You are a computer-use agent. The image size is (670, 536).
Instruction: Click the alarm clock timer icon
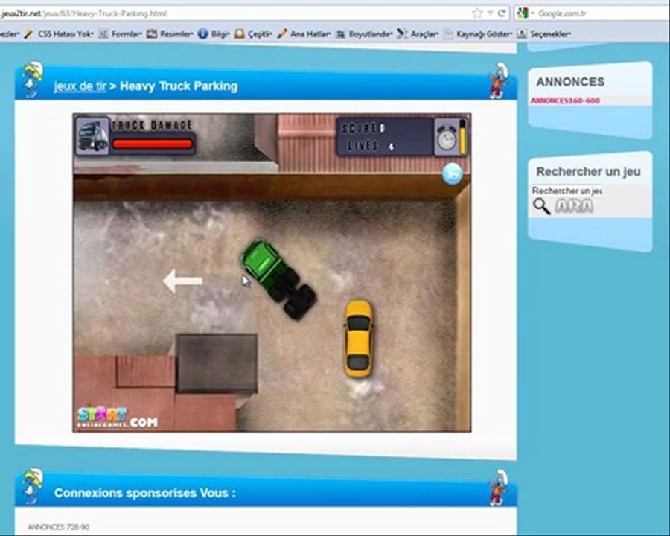tap(446, 137)
